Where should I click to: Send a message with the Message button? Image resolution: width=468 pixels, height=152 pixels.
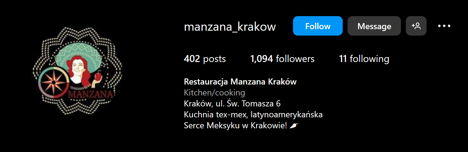pyautogui.click(x=374, y=26)
